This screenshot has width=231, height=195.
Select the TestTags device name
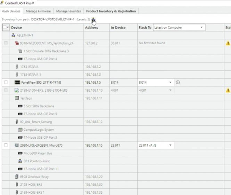[x=26, y=98]
